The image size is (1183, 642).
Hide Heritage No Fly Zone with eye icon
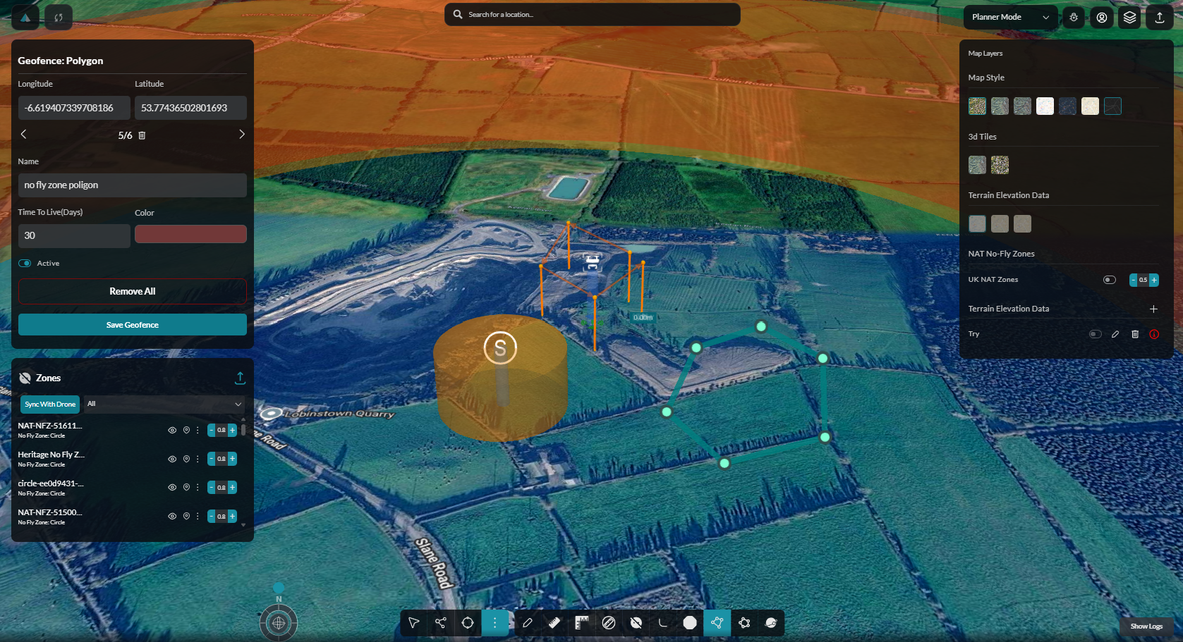coord(172,459)
